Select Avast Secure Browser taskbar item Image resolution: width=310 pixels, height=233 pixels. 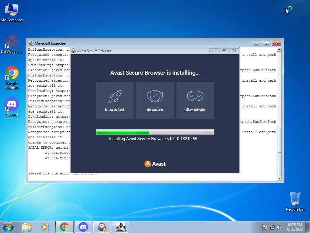102,227
